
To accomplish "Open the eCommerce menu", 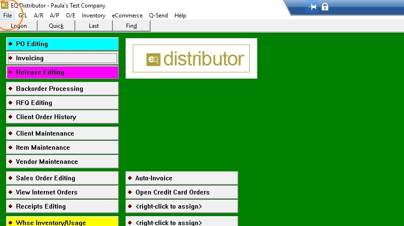I will point(127,16).
